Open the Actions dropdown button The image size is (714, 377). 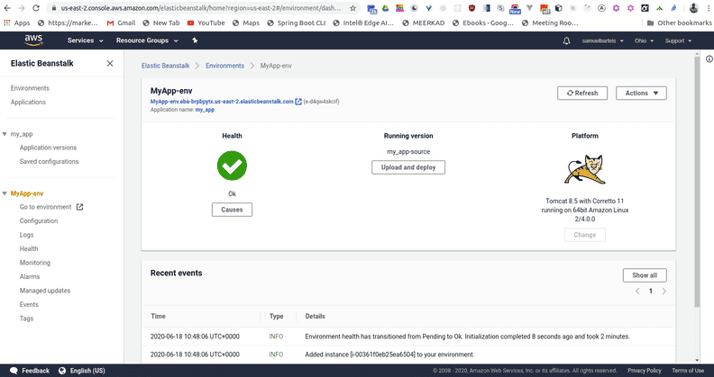pyautogui.click(x=641, y=93)
